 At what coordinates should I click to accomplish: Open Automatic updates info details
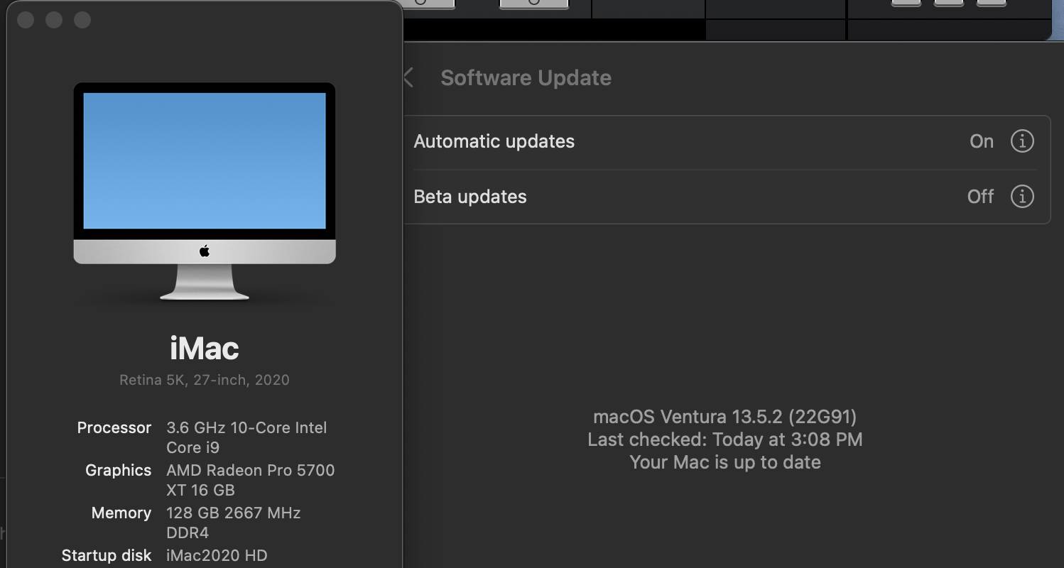point(1021,141)
